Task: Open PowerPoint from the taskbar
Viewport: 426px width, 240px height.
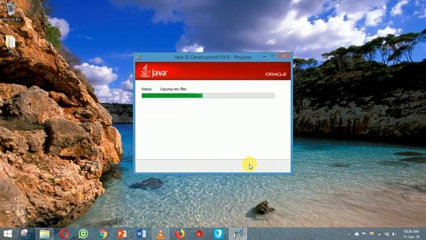Action: click(122, 234)
